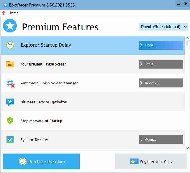Open the Fluent White theme dropdown

coord(164,27)
